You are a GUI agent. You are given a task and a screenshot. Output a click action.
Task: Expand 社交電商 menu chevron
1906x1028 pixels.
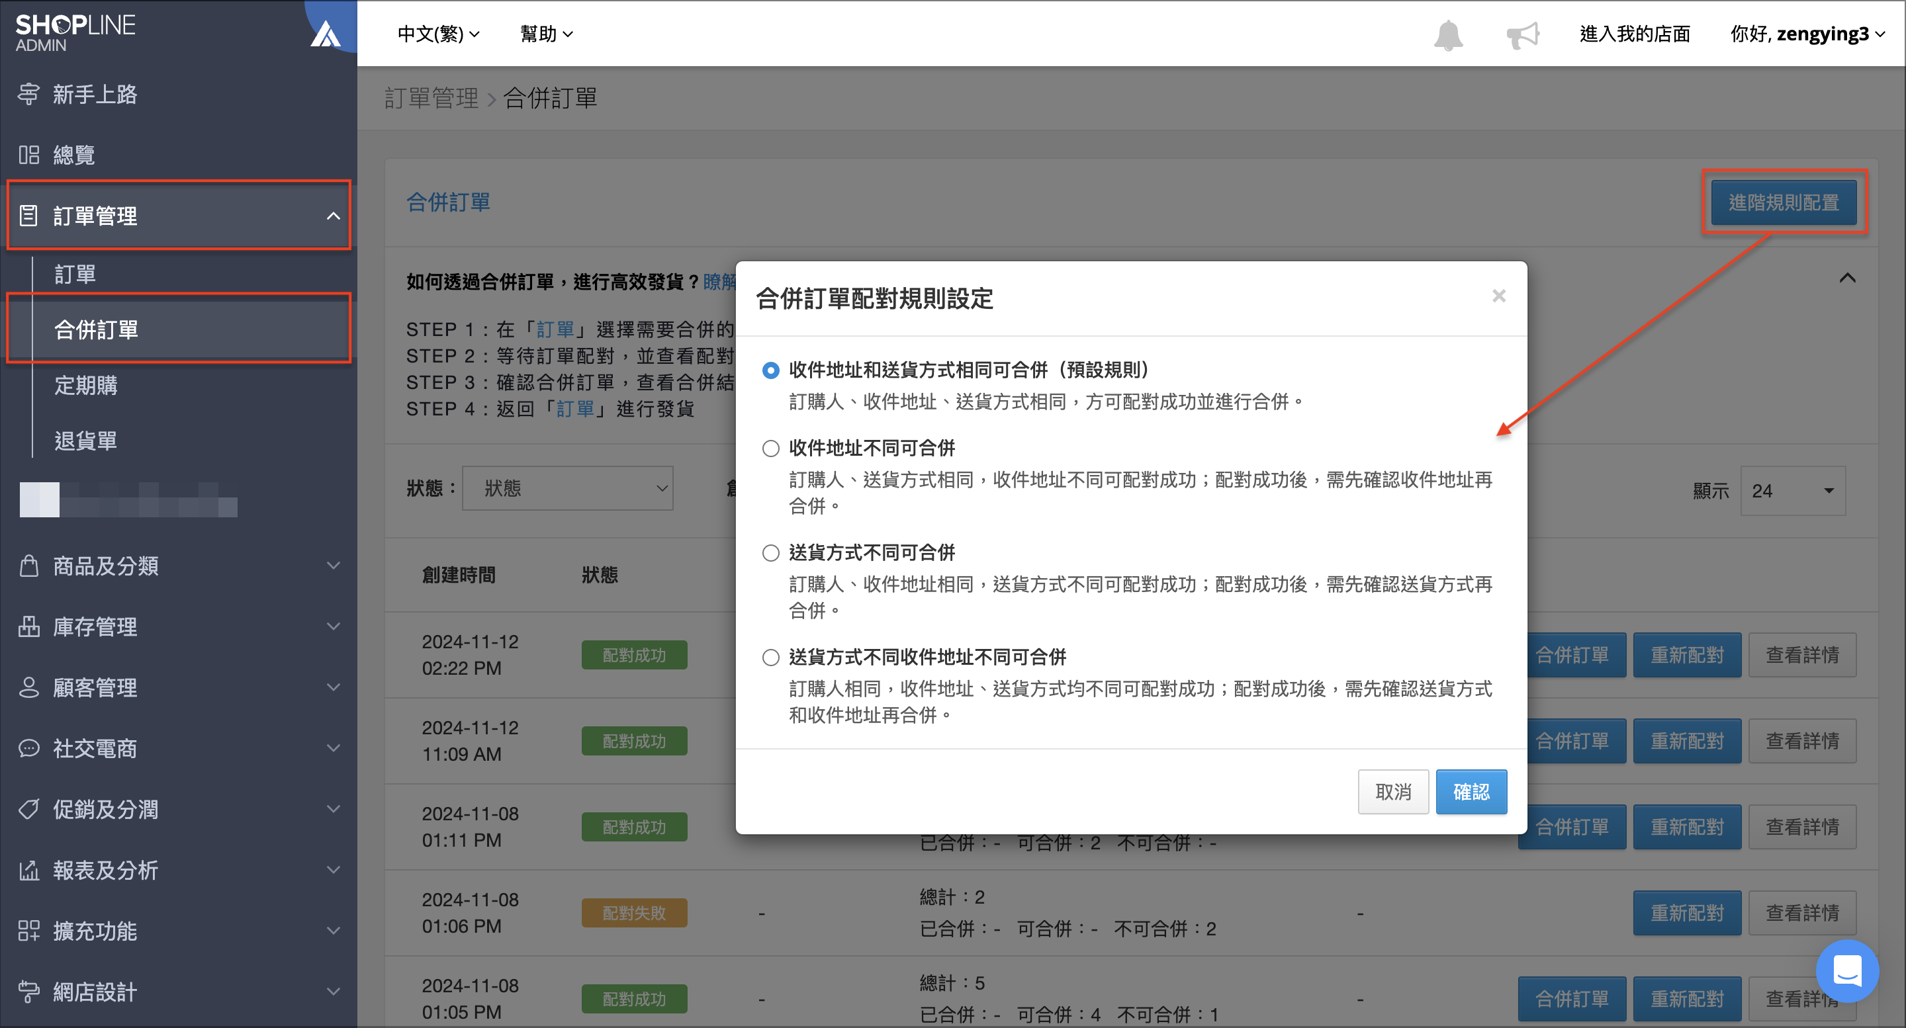point(333,748)
